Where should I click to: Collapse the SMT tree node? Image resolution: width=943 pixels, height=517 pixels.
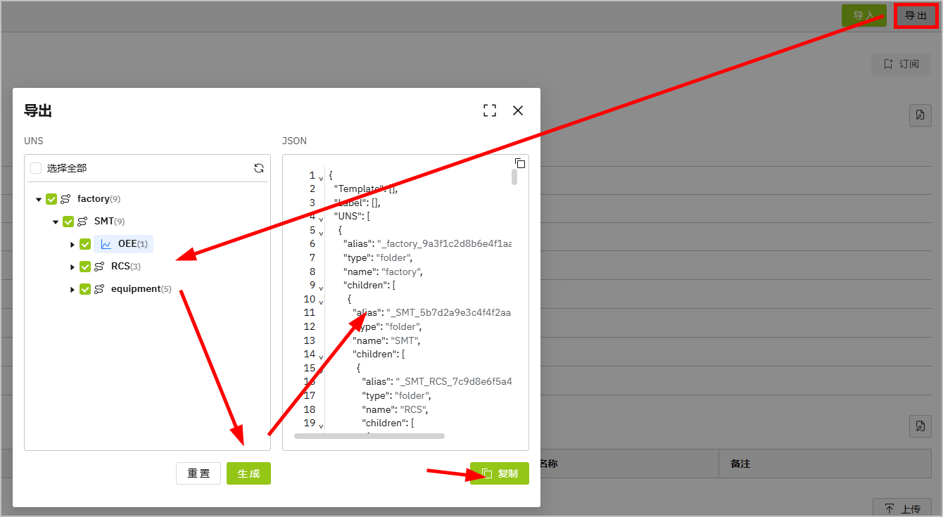(56, 222)
